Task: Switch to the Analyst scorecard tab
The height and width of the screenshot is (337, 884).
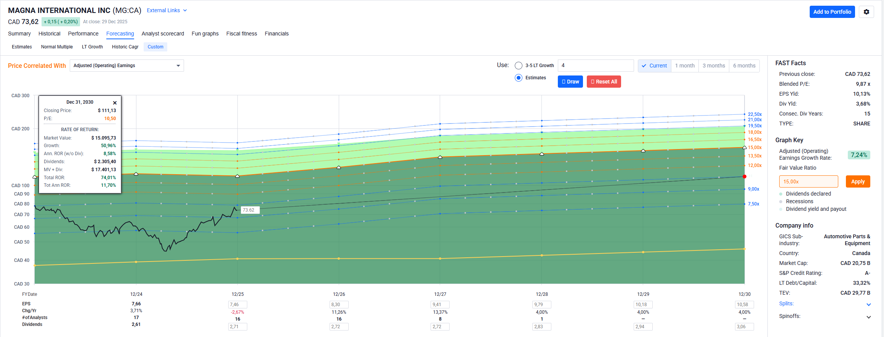Action: (163, 34)
